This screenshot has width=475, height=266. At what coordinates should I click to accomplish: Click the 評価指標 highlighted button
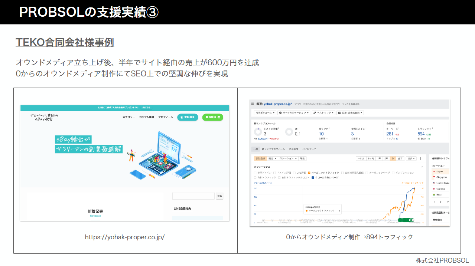260,158
